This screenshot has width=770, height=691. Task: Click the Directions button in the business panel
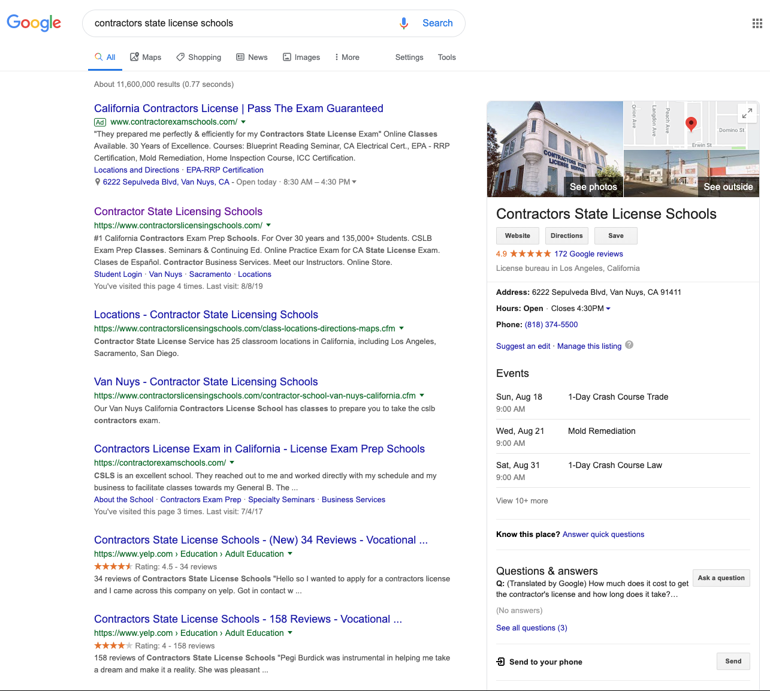click(x=566, y=236)
